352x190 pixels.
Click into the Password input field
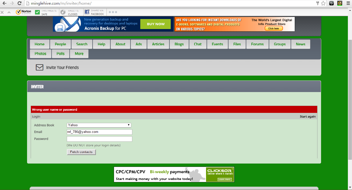click(x=100, y=139)
